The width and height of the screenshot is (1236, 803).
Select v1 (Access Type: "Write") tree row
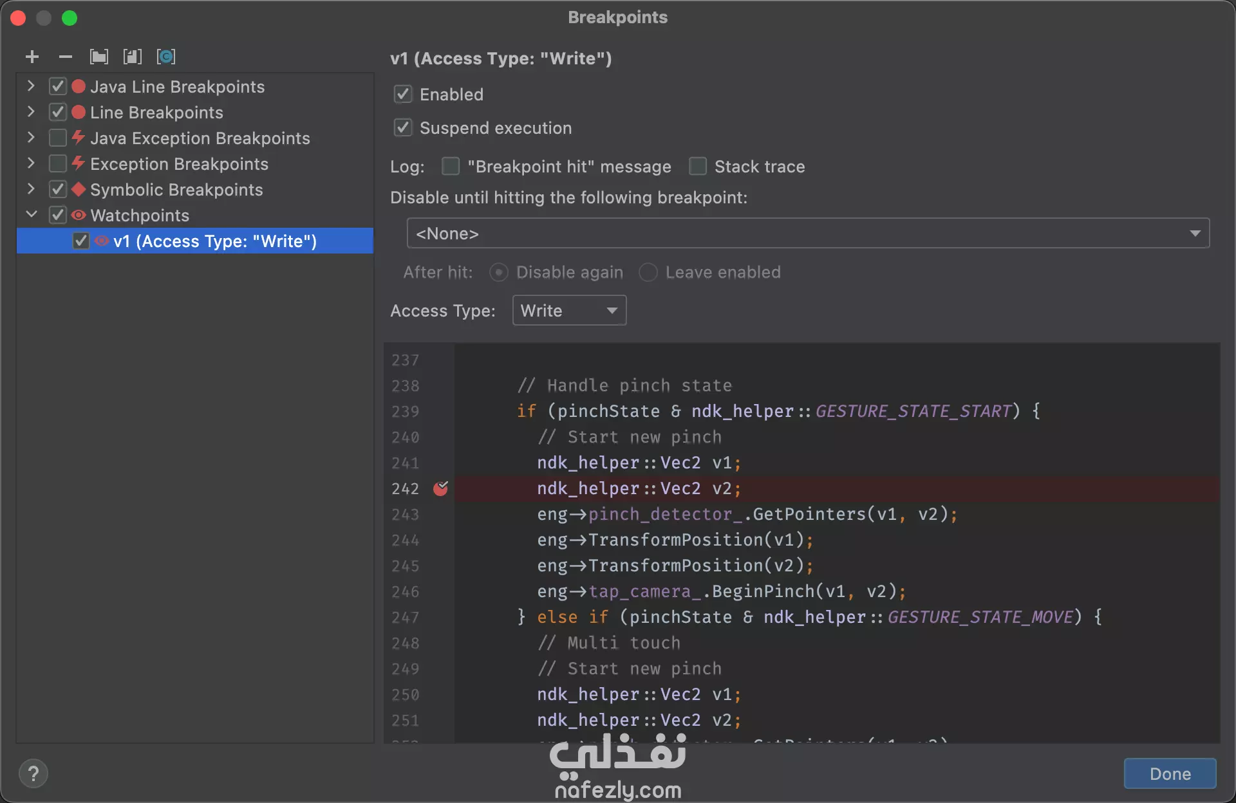tap(195, 241)
